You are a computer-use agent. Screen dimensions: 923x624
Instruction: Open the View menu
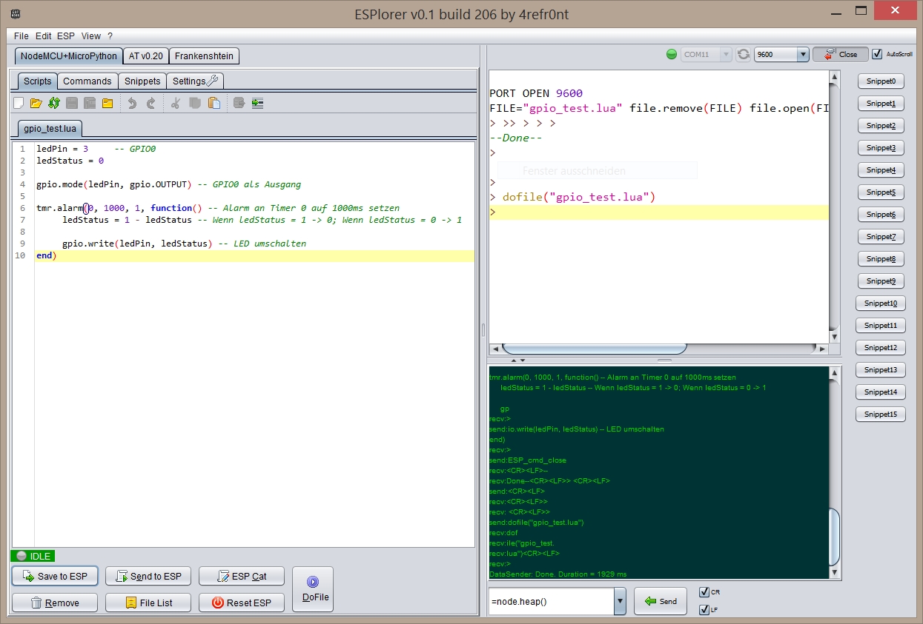click(x=91, y=36)
